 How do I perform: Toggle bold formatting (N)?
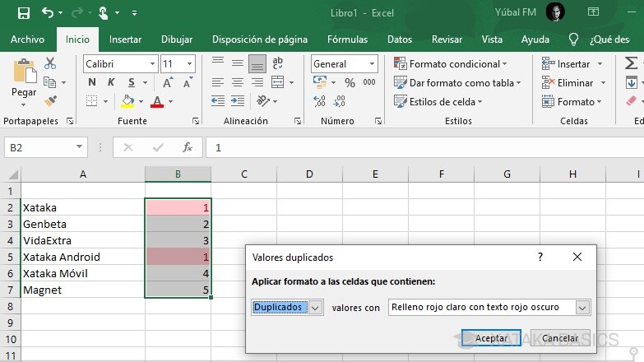(x=91, y=82)
